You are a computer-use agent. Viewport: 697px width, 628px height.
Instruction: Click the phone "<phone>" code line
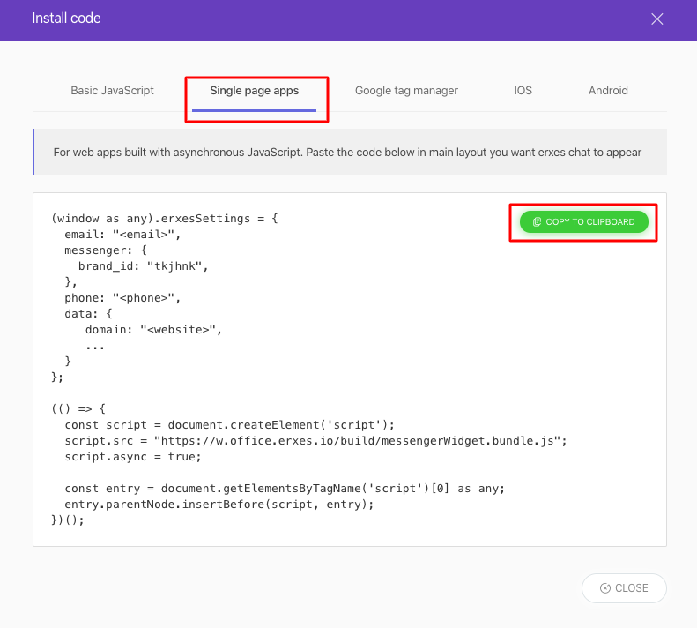click(x=122, y=297)
